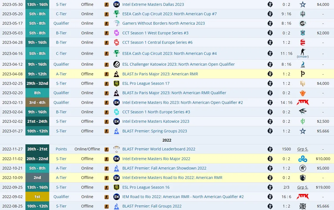Image resolution: width=334 pixels, height=210 pixels.
Task: Open the Intel Extreme Masters Dallas 2023 link
Action: coord(153,4)
